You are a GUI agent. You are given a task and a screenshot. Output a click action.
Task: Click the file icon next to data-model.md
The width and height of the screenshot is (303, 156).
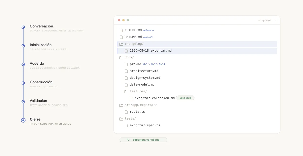pyautogui.click(x=126, y=85)
